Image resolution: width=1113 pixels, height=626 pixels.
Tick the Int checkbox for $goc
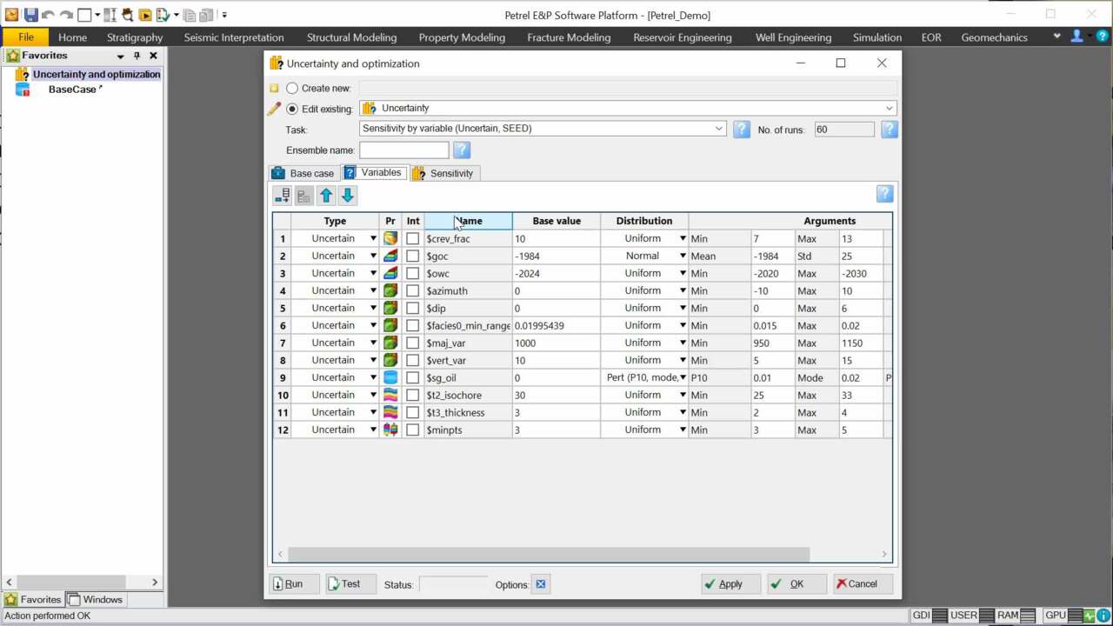[412, 256]
